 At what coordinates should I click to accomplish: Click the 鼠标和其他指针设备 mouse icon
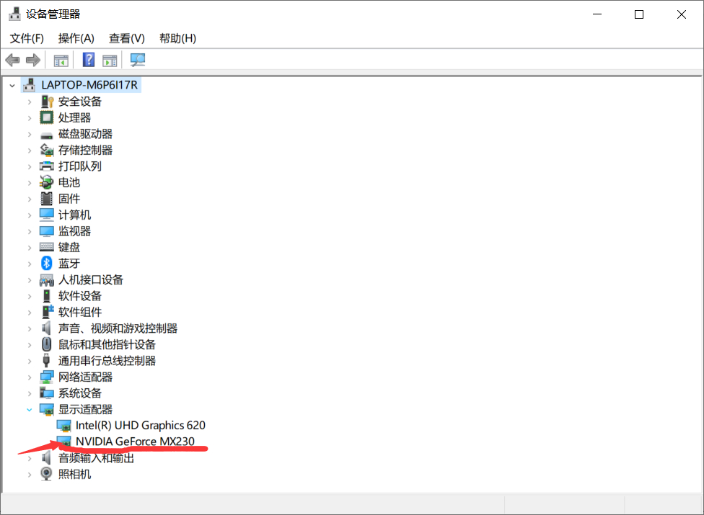(47, 344)
